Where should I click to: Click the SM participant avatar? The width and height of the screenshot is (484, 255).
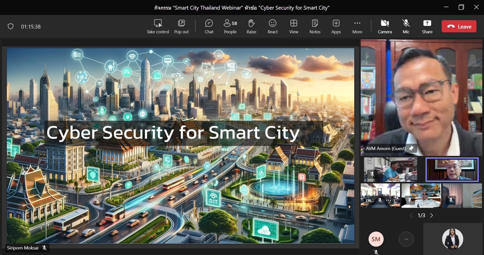click(376, 239)
